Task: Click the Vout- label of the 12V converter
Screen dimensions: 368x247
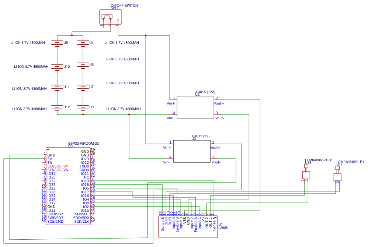Action: [x=220, y=118]
